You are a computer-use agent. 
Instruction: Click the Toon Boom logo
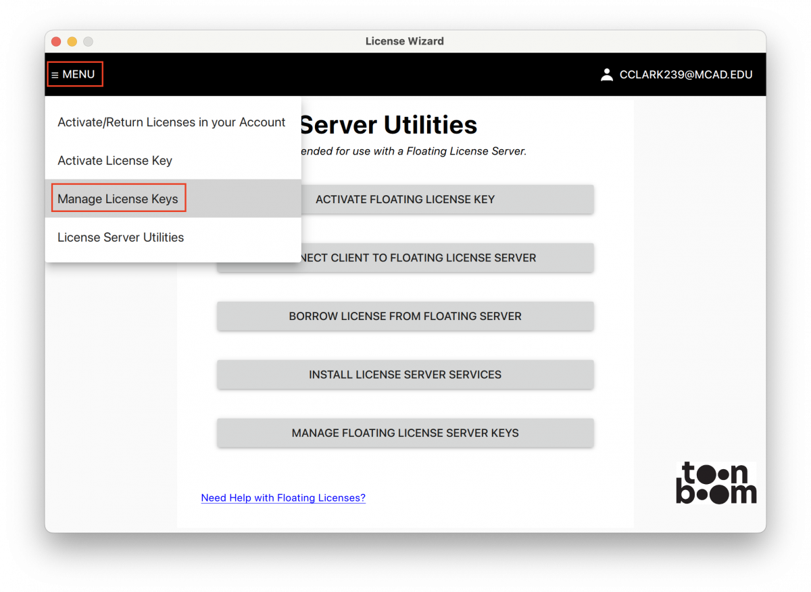716,482
